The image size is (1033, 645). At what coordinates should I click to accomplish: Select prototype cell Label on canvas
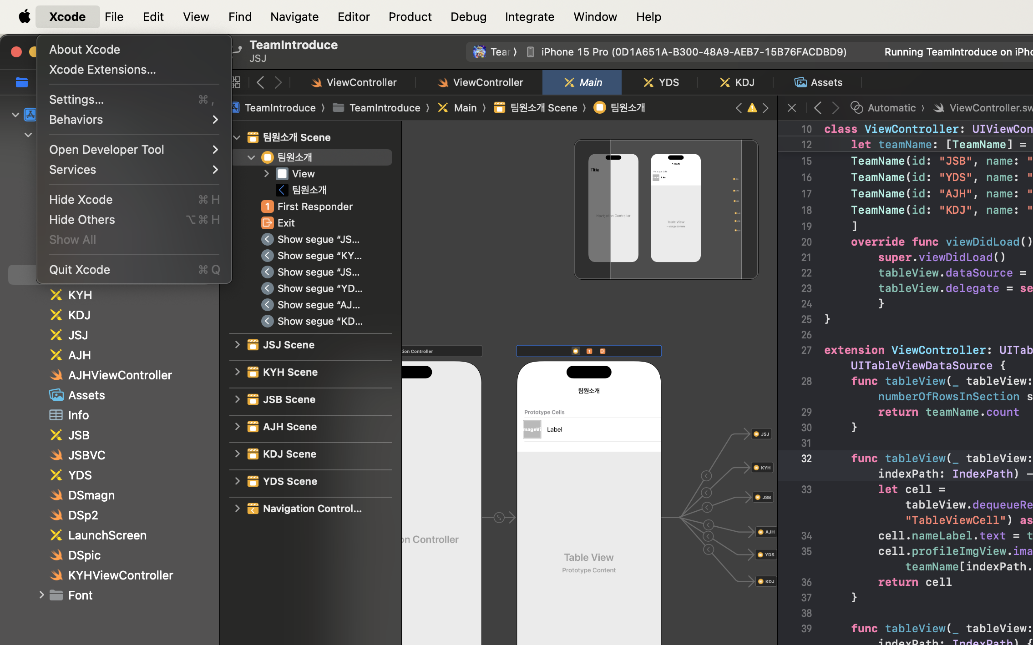pyautogui.click(x=554, y=429)
